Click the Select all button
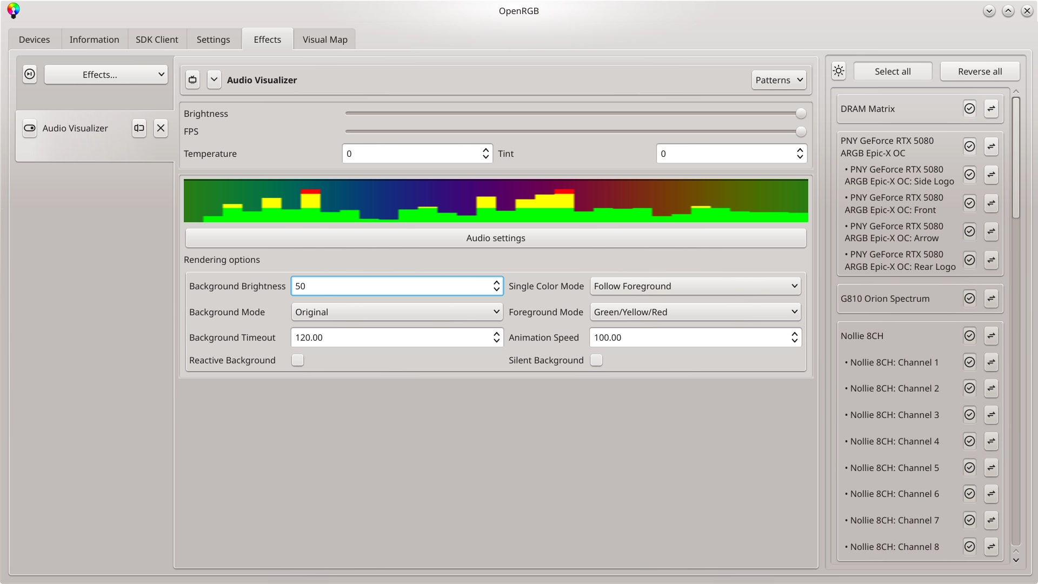The height and width of the screenshot is (584, 1038). click(893, 71)
